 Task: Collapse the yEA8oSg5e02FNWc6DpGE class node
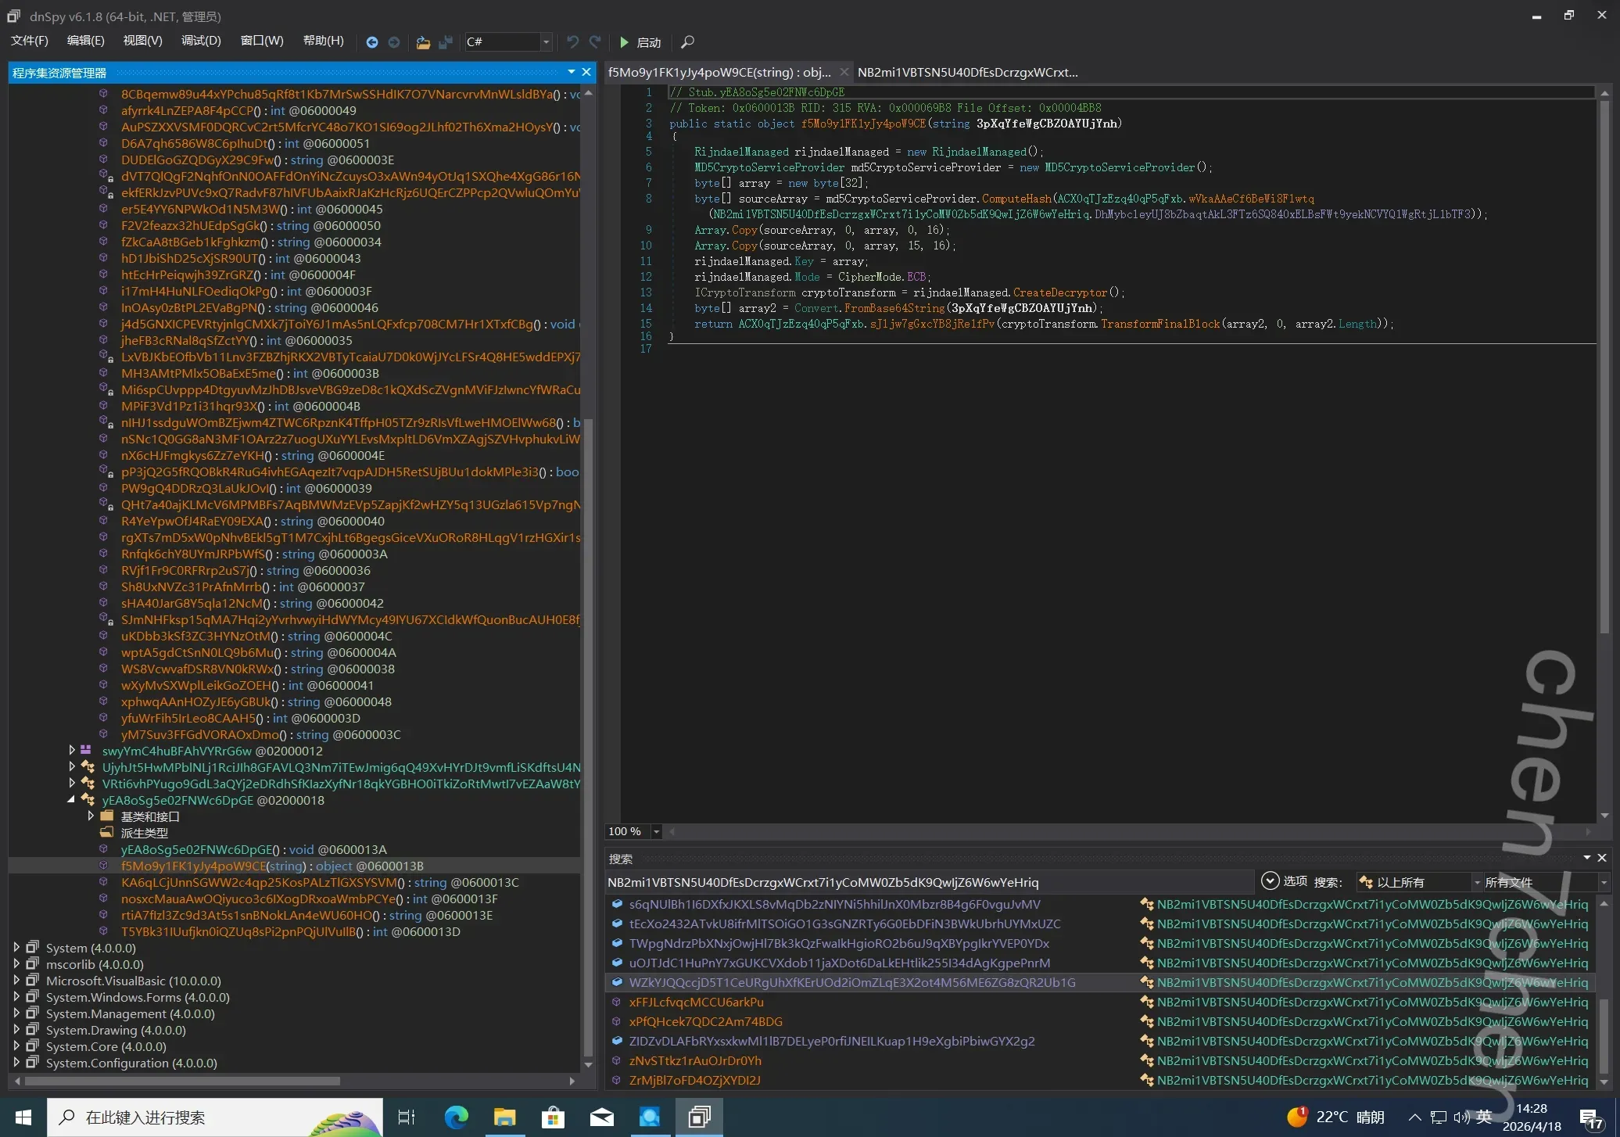[71, 800]
